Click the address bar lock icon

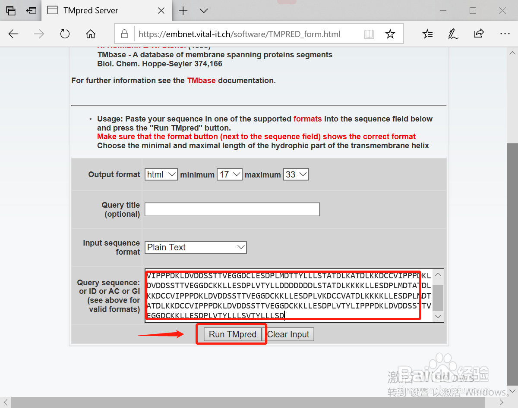pyautogui.click(x=125, y=34)
